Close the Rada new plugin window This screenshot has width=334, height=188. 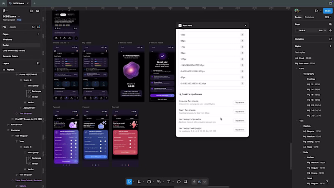pos(245,25)
